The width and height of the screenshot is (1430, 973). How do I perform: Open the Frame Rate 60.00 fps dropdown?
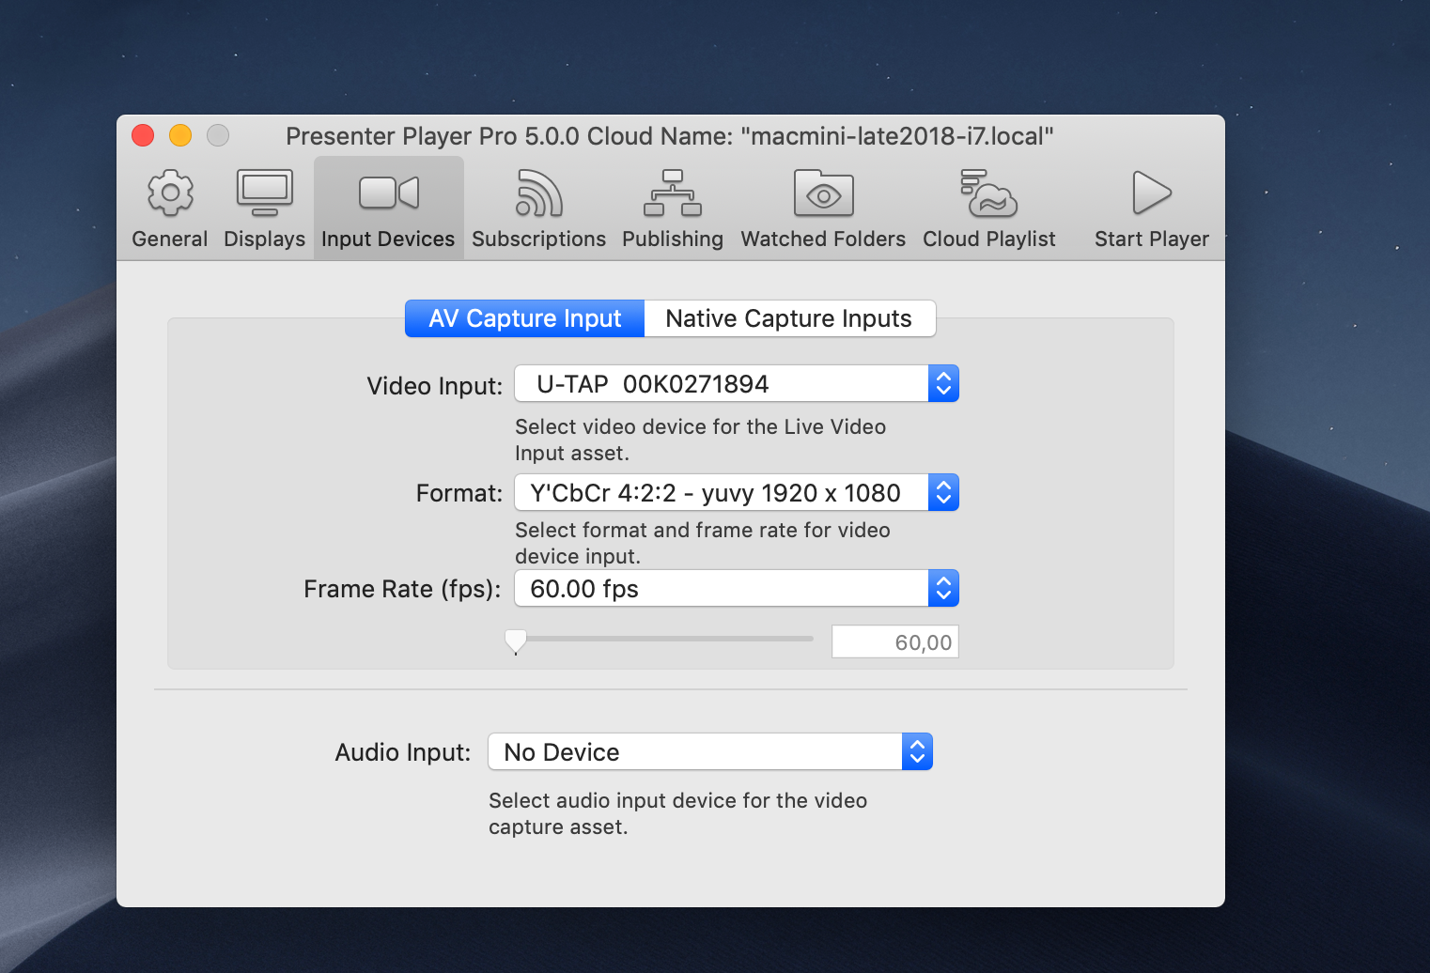click(737, 588)
